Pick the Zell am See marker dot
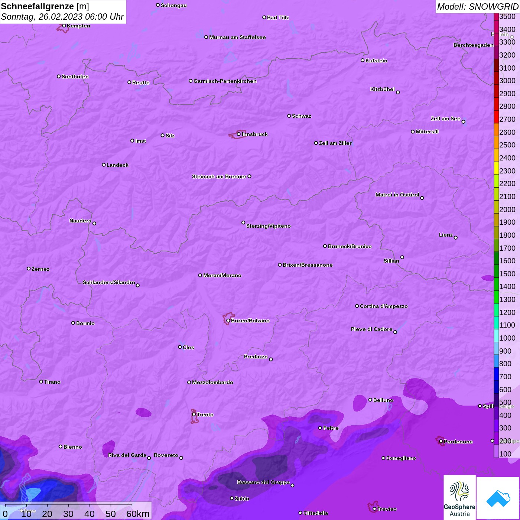Screen dimensions: 520x520 point(463,122)
